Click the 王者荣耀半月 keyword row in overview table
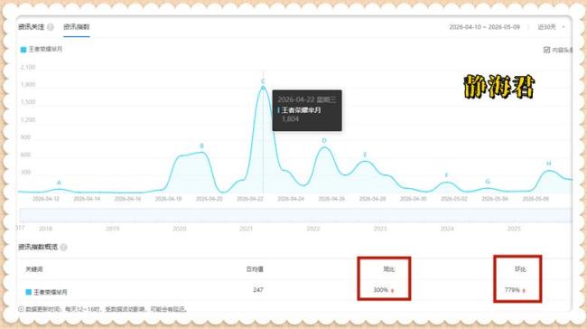Viewport: 587px width, 329px height. 295,291
